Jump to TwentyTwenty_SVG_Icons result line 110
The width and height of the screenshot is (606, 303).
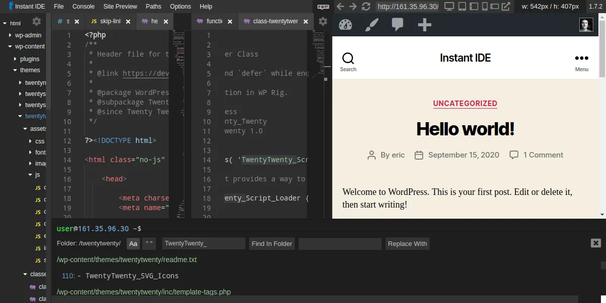(120, 276)
